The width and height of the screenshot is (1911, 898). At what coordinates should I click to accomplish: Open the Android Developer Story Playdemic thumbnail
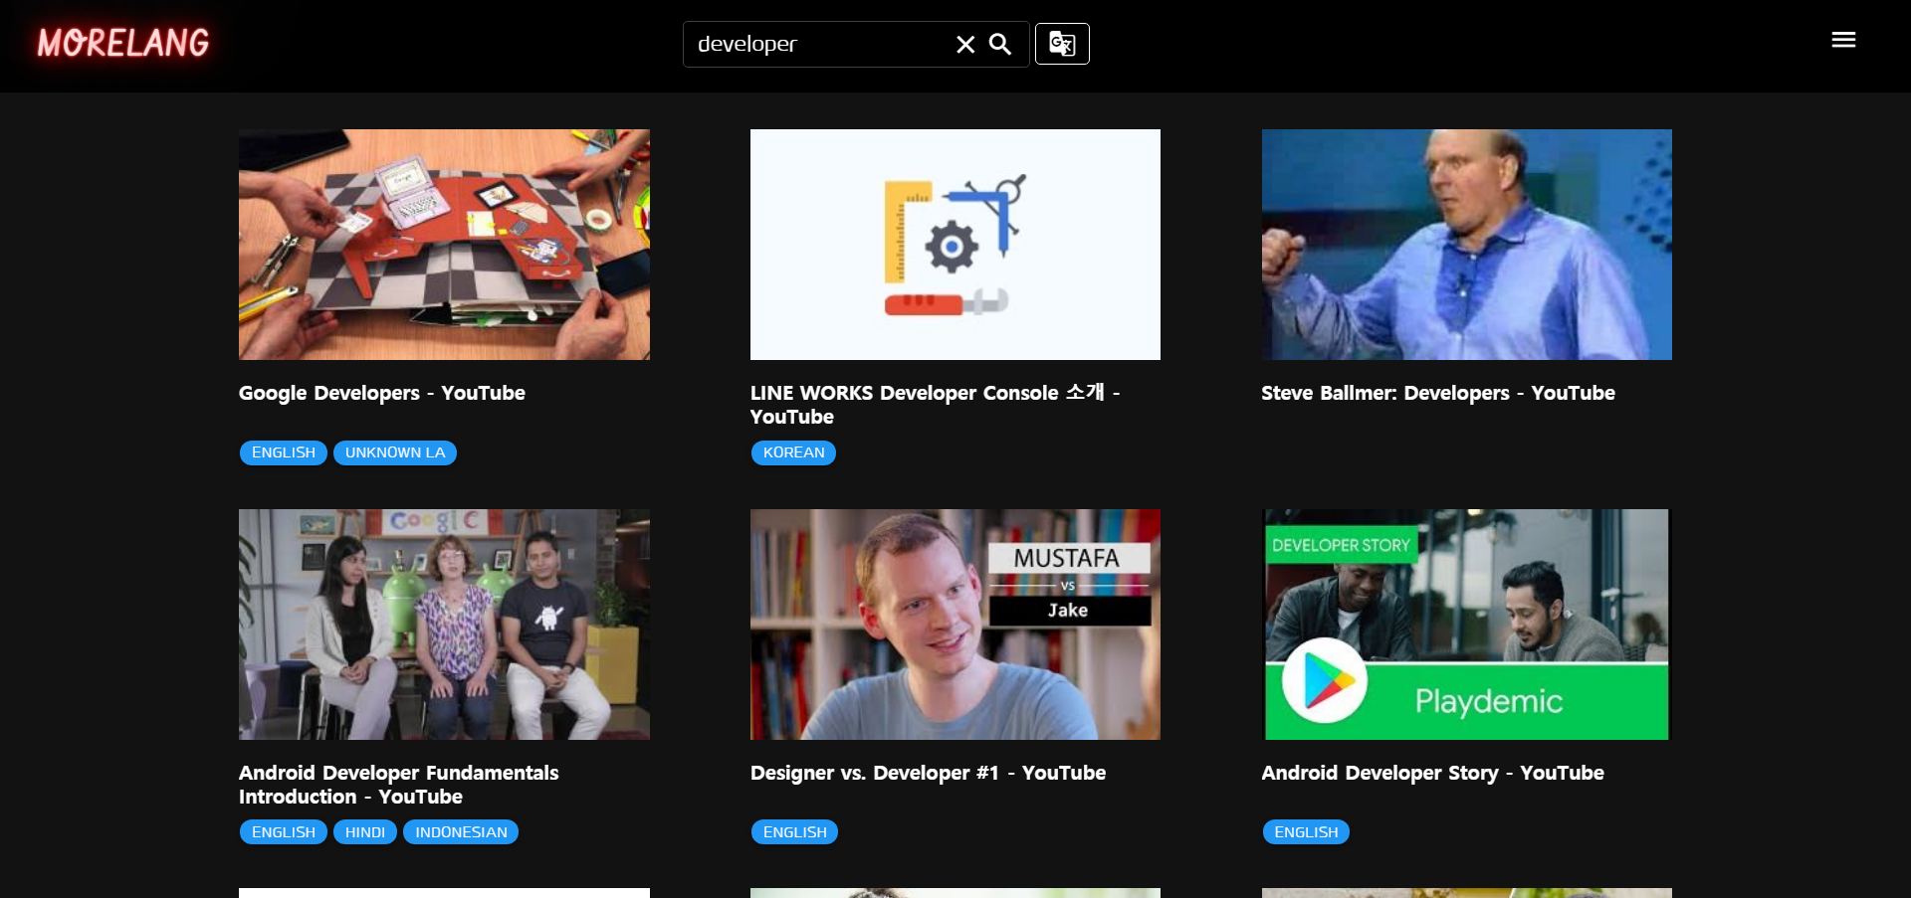click(1467, 625)
